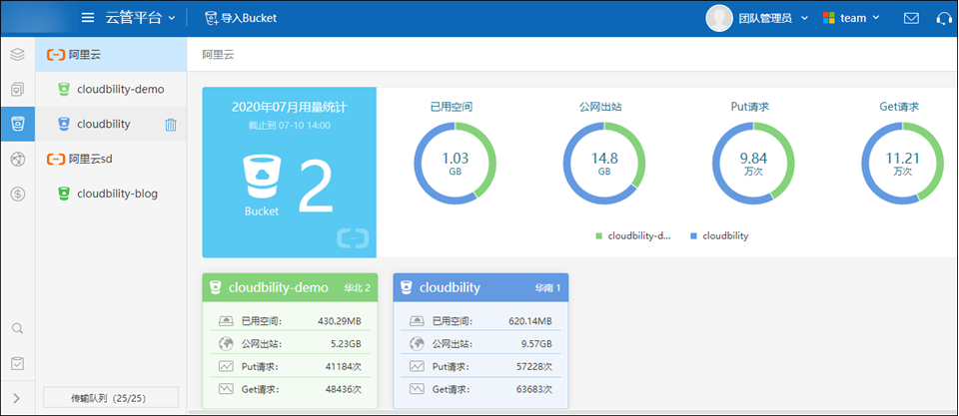Click the orange Aliyun logo beside 阿里云sd
Screen dimensions: 959x416
tap(56, 159)
